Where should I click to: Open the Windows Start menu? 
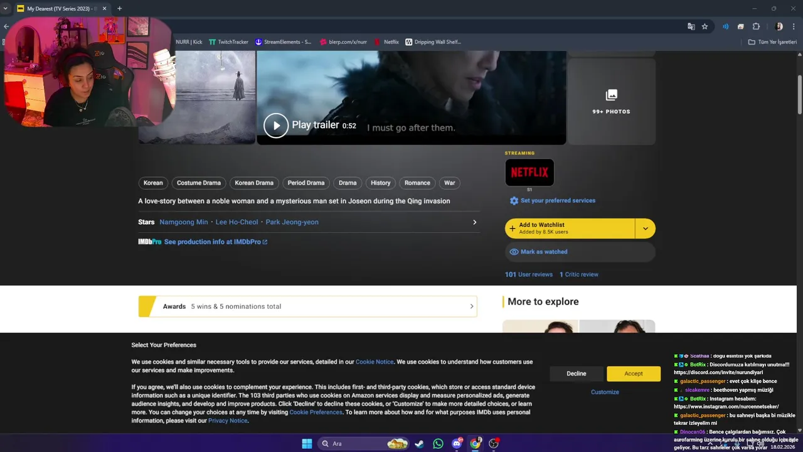coord(307,444)
